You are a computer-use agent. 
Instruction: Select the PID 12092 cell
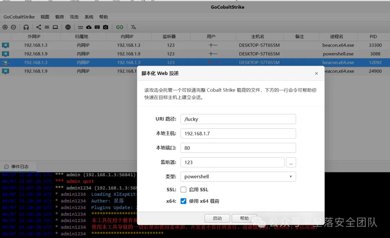pyautogui.click(x=375, y=63)
